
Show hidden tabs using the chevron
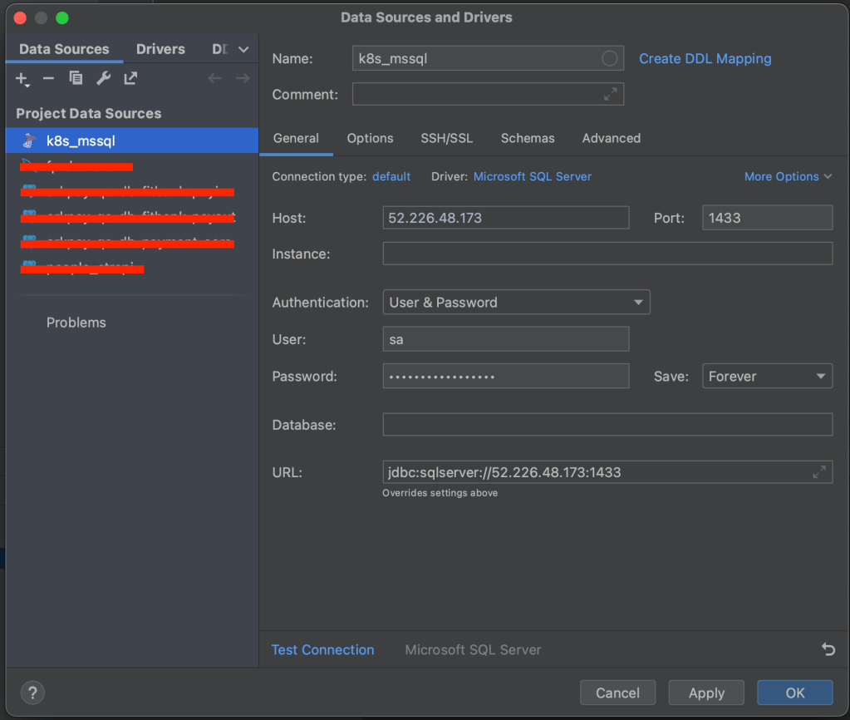[x=243, y=50]
